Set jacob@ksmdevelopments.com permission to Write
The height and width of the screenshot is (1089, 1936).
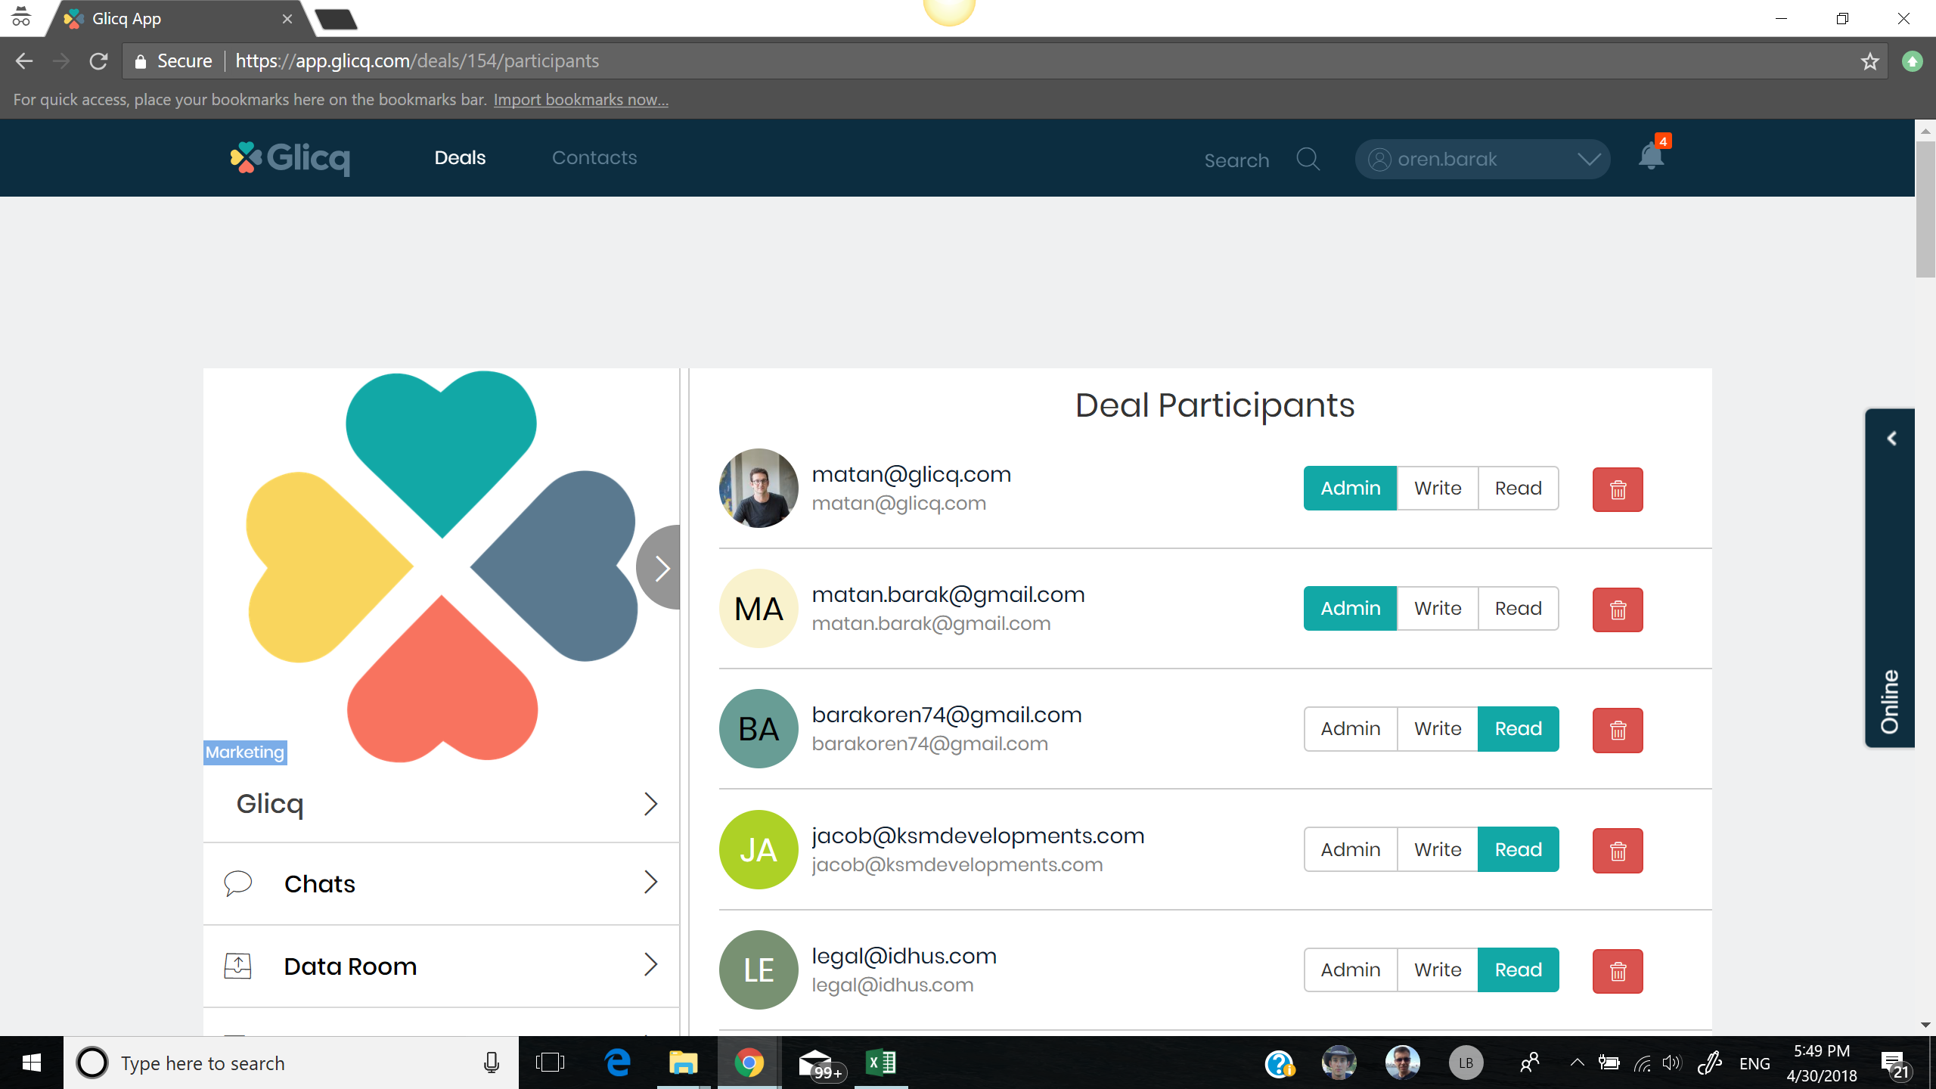point(1437,850)
